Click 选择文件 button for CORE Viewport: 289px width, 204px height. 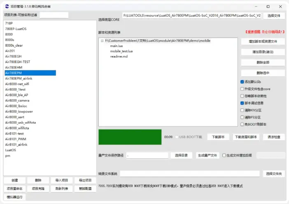[274, 16]
